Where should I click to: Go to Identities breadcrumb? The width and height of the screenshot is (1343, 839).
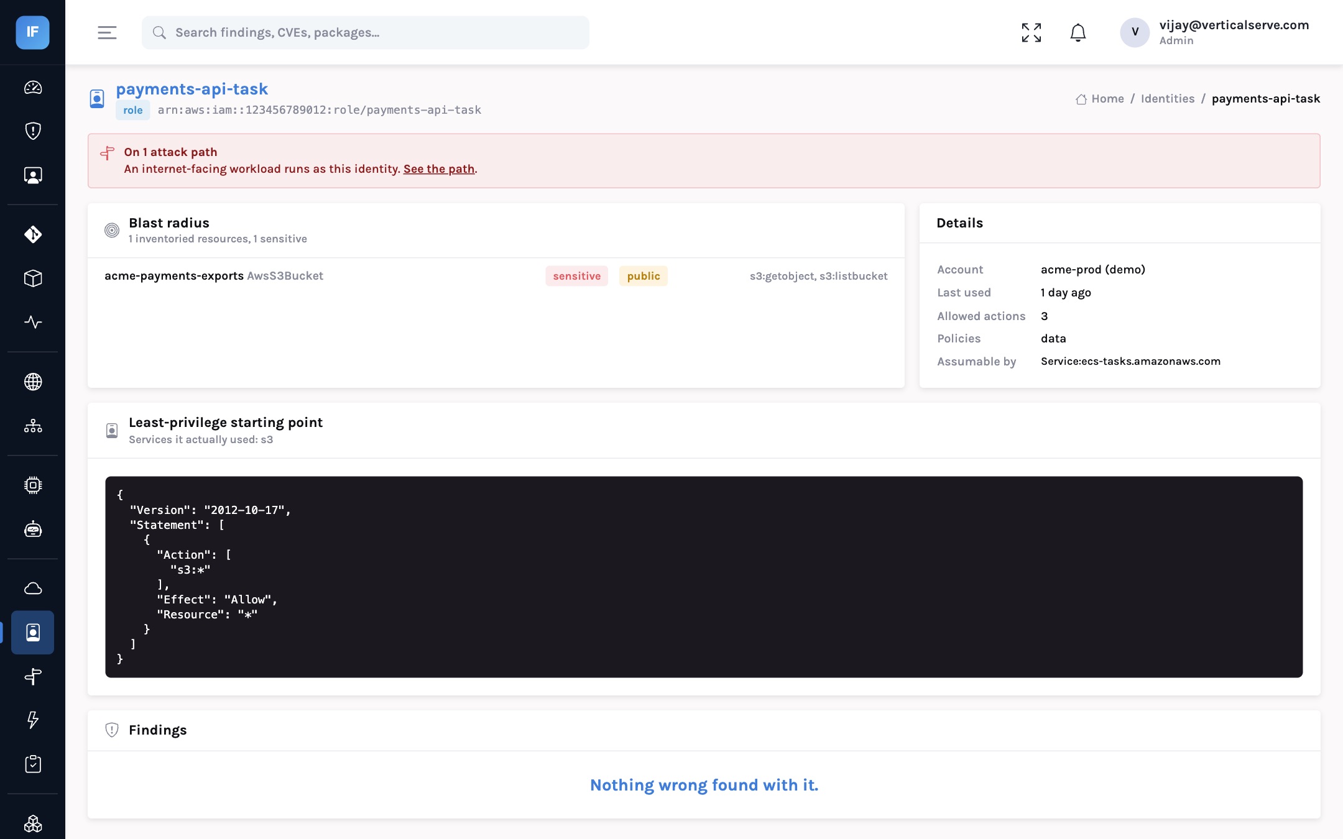pos(1168,99)
